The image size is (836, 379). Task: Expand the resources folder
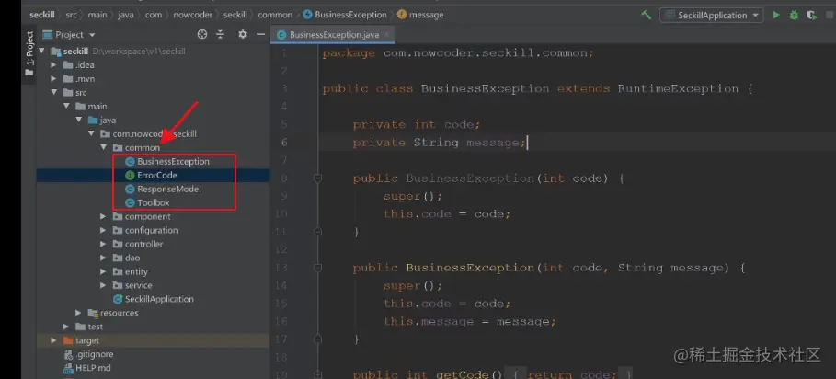(x=78, y=313)
